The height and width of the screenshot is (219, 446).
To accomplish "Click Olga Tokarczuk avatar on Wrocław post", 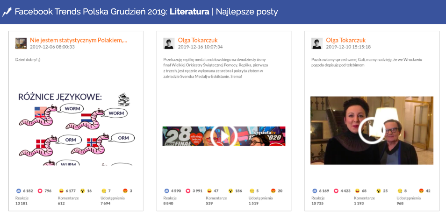I will point(317,43).
